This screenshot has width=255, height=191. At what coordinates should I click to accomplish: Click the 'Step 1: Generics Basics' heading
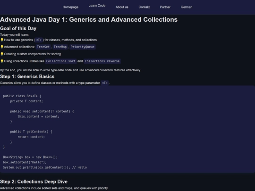tap(27, 76)
